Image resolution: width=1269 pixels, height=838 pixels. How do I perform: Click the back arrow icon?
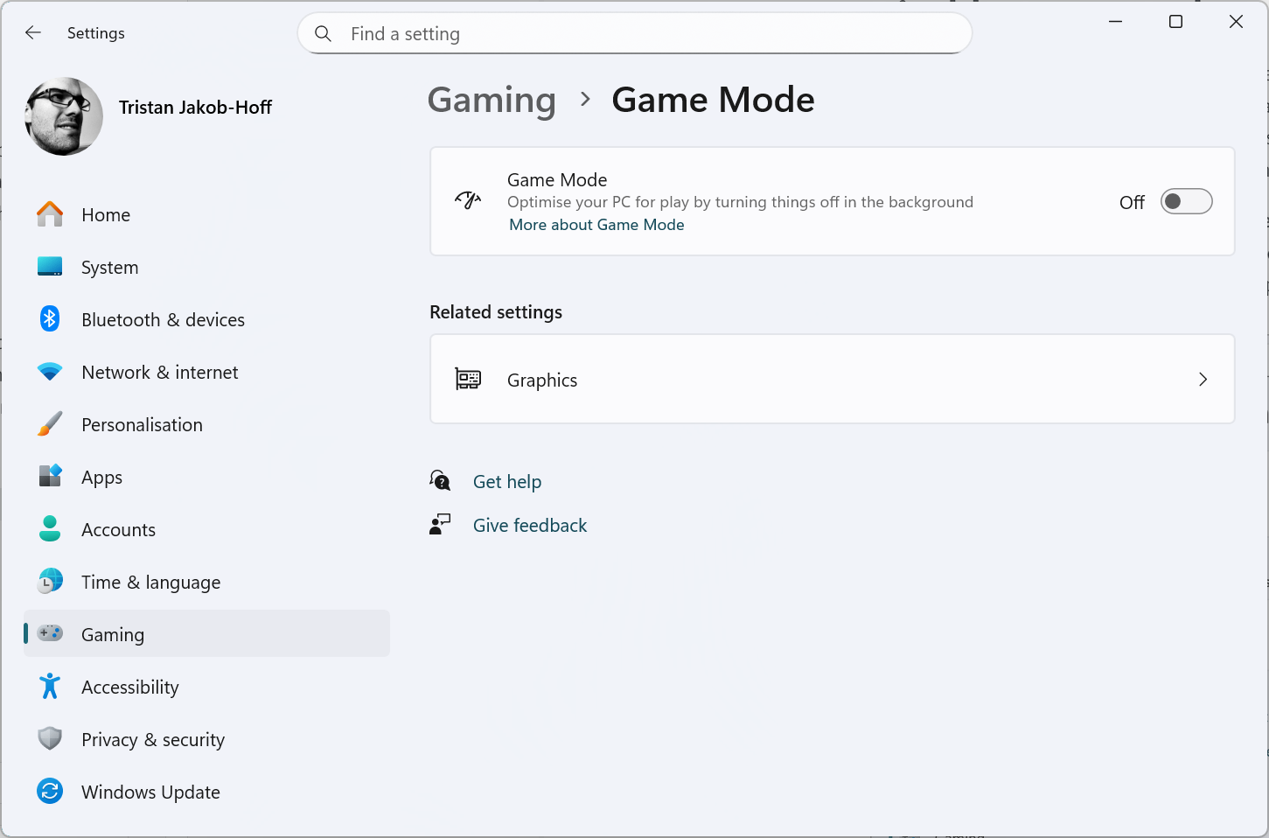(33, 33)
